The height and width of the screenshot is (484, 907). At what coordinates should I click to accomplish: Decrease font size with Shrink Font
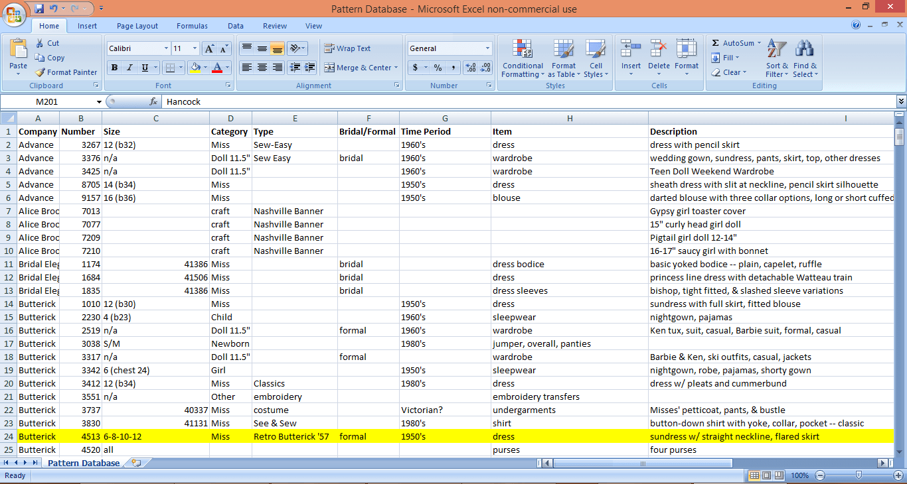tap(224, 48)
